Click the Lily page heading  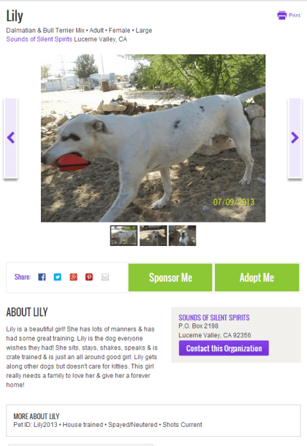click(15, 16)
